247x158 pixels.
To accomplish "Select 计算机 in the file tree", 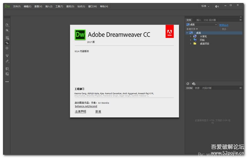I will (x=203, y=36).
